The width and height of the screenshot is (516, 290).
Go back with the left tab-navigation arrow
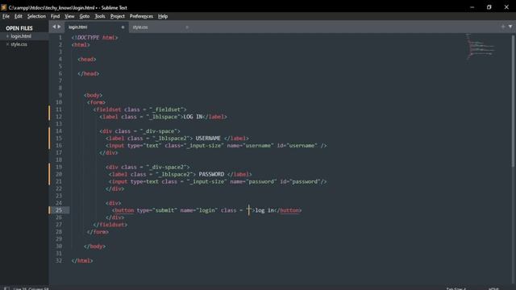(x=54, y=27)
